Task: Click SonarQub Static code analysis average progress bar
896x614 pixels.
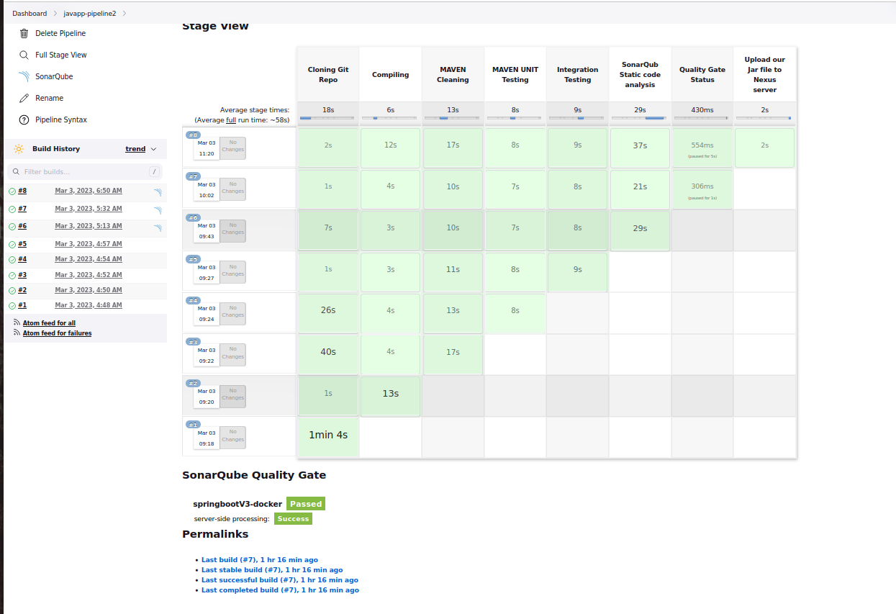Action: [640, 118]
